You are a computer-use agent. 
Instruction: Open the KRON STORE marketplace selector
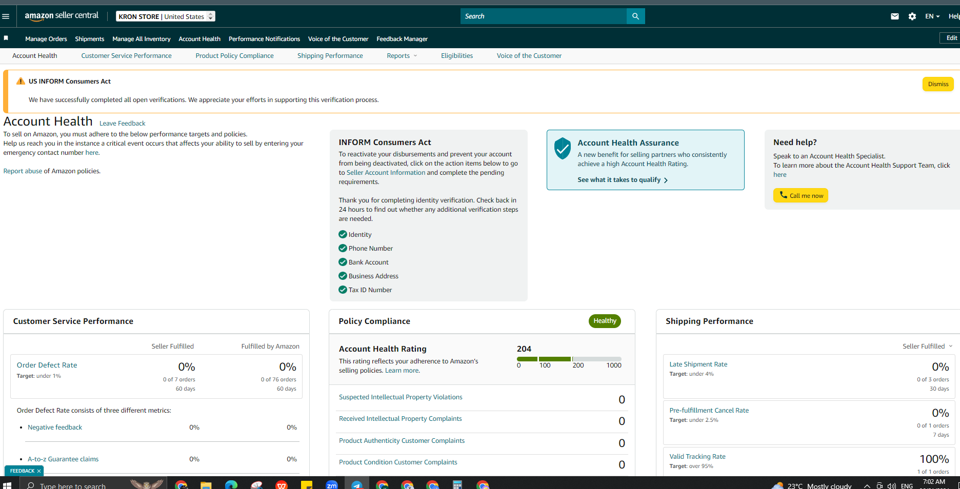[166, 16]
